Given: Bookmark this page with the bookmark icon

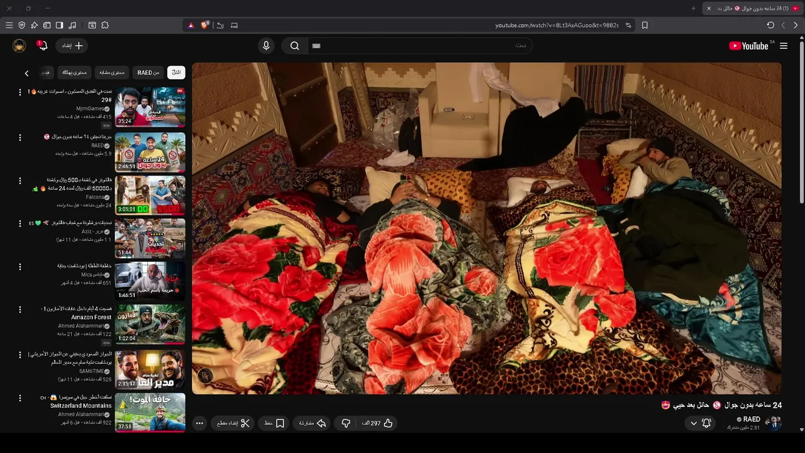Looking at the screenshot, I should (x=645, y=25).
